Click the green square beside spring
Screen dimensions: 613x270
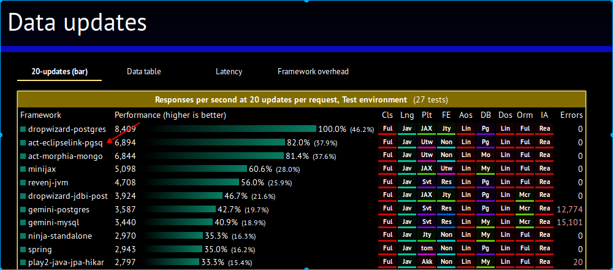point(23,249)
